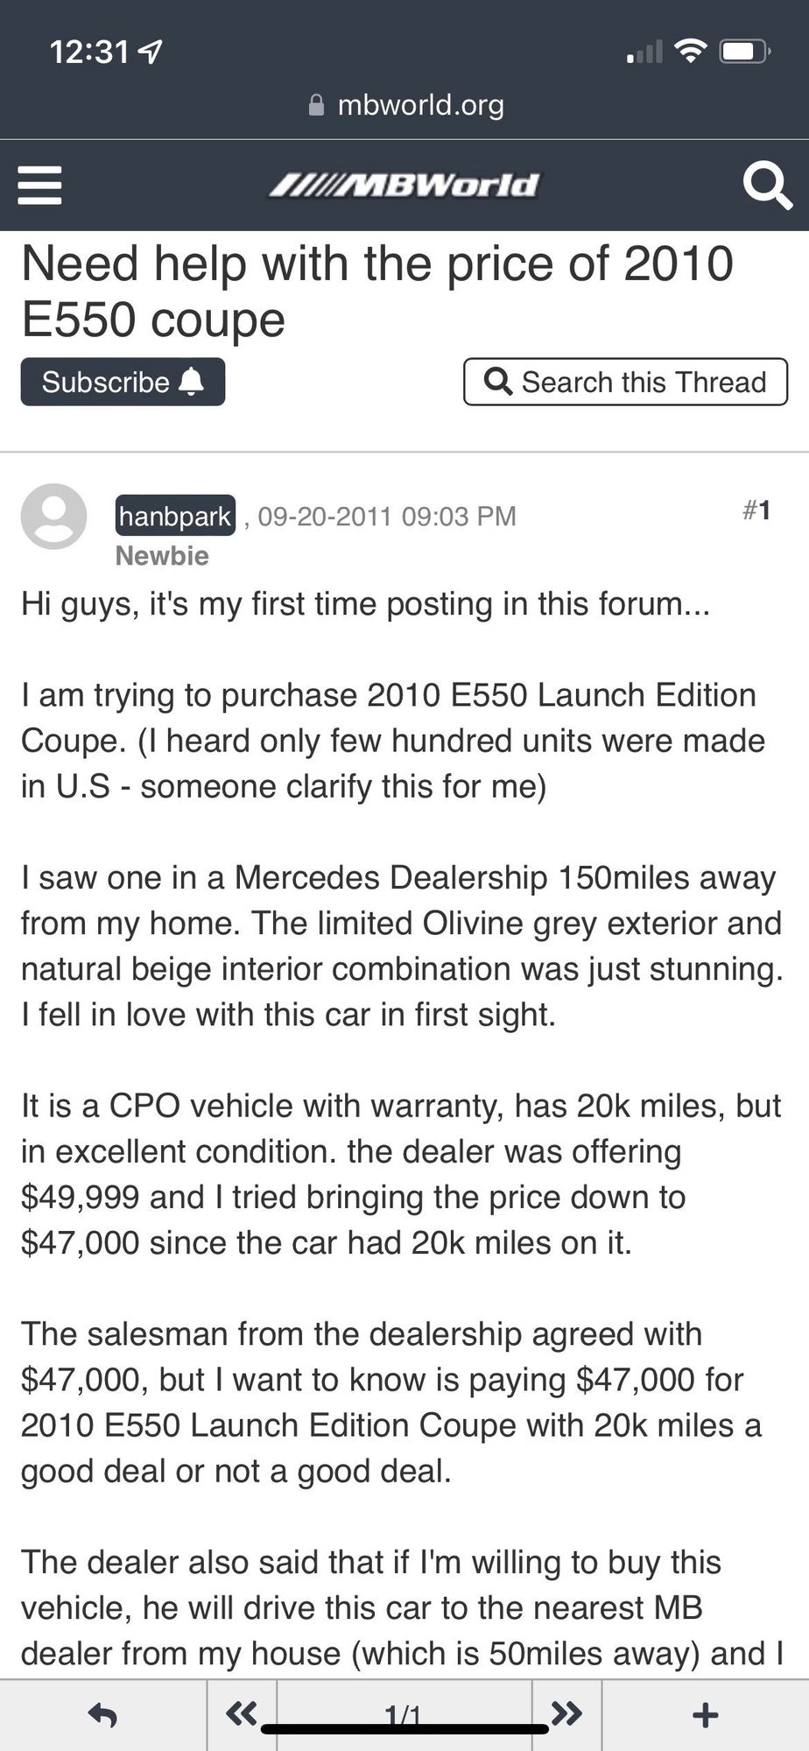Click the #1 post number link

click(x=756, y=510)
